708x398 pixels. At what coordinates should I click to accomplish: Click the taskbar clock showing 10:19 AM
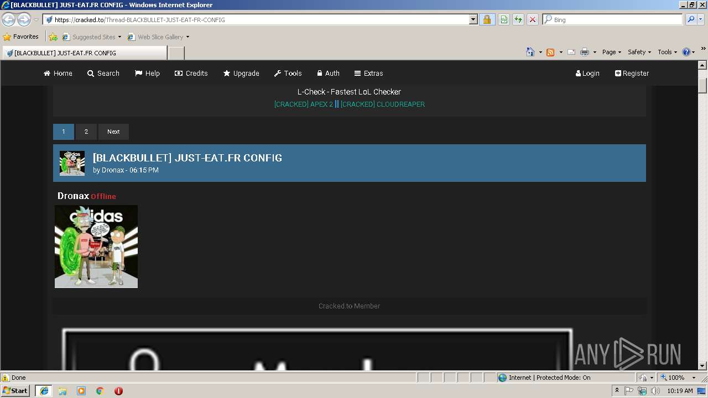click(680, 391)
